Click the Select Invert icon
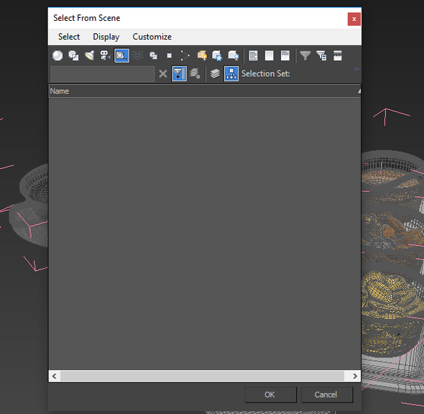 click(x=285, y=56)
